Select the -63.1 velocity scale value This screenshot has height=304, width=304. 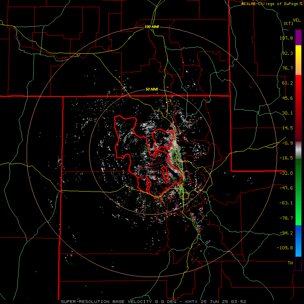286,203
